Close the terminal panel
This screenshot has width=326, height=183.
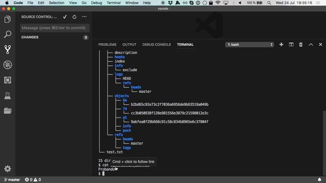pyautogui.click(x=320, y=44)
